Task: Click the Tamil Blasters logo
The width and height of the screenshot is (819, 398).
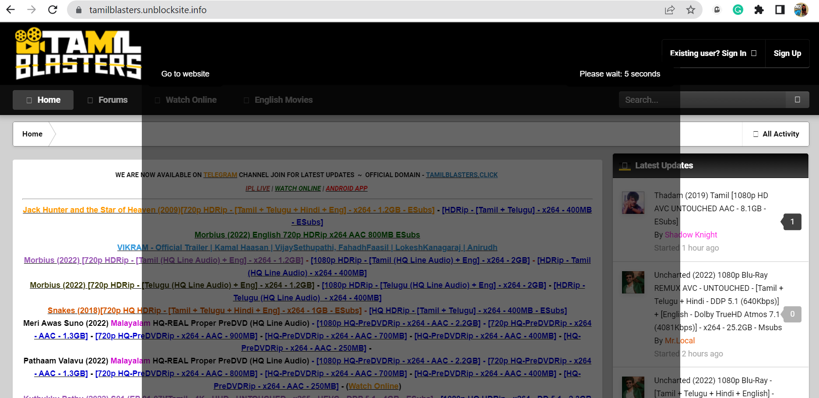Action: [x=78, y=53]
